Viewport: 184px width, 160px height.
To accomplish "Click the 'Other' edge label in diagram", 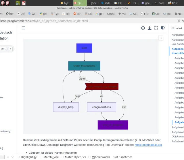I will click(82, 79).
